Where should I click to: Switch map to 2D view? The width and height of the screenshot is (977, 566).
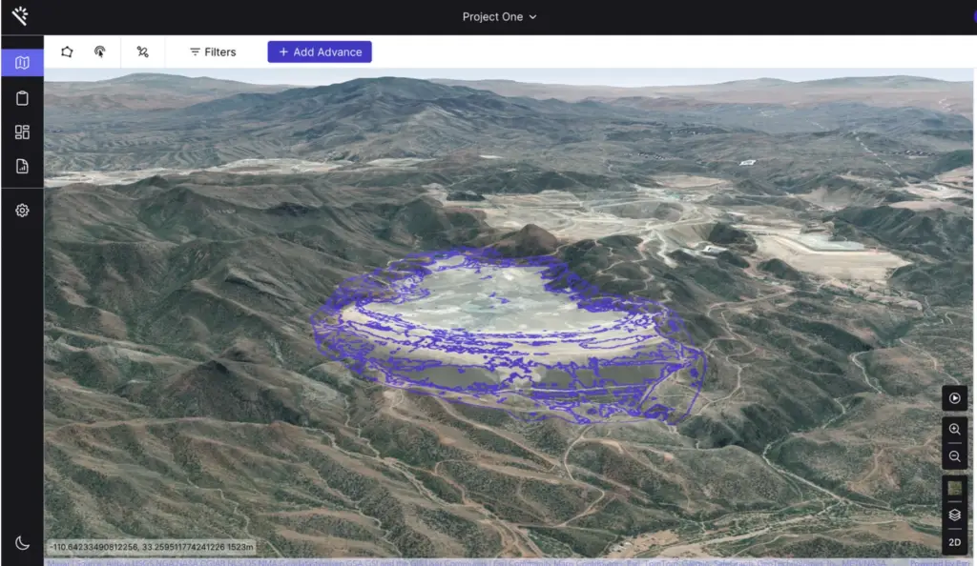[x=954, y=543]
